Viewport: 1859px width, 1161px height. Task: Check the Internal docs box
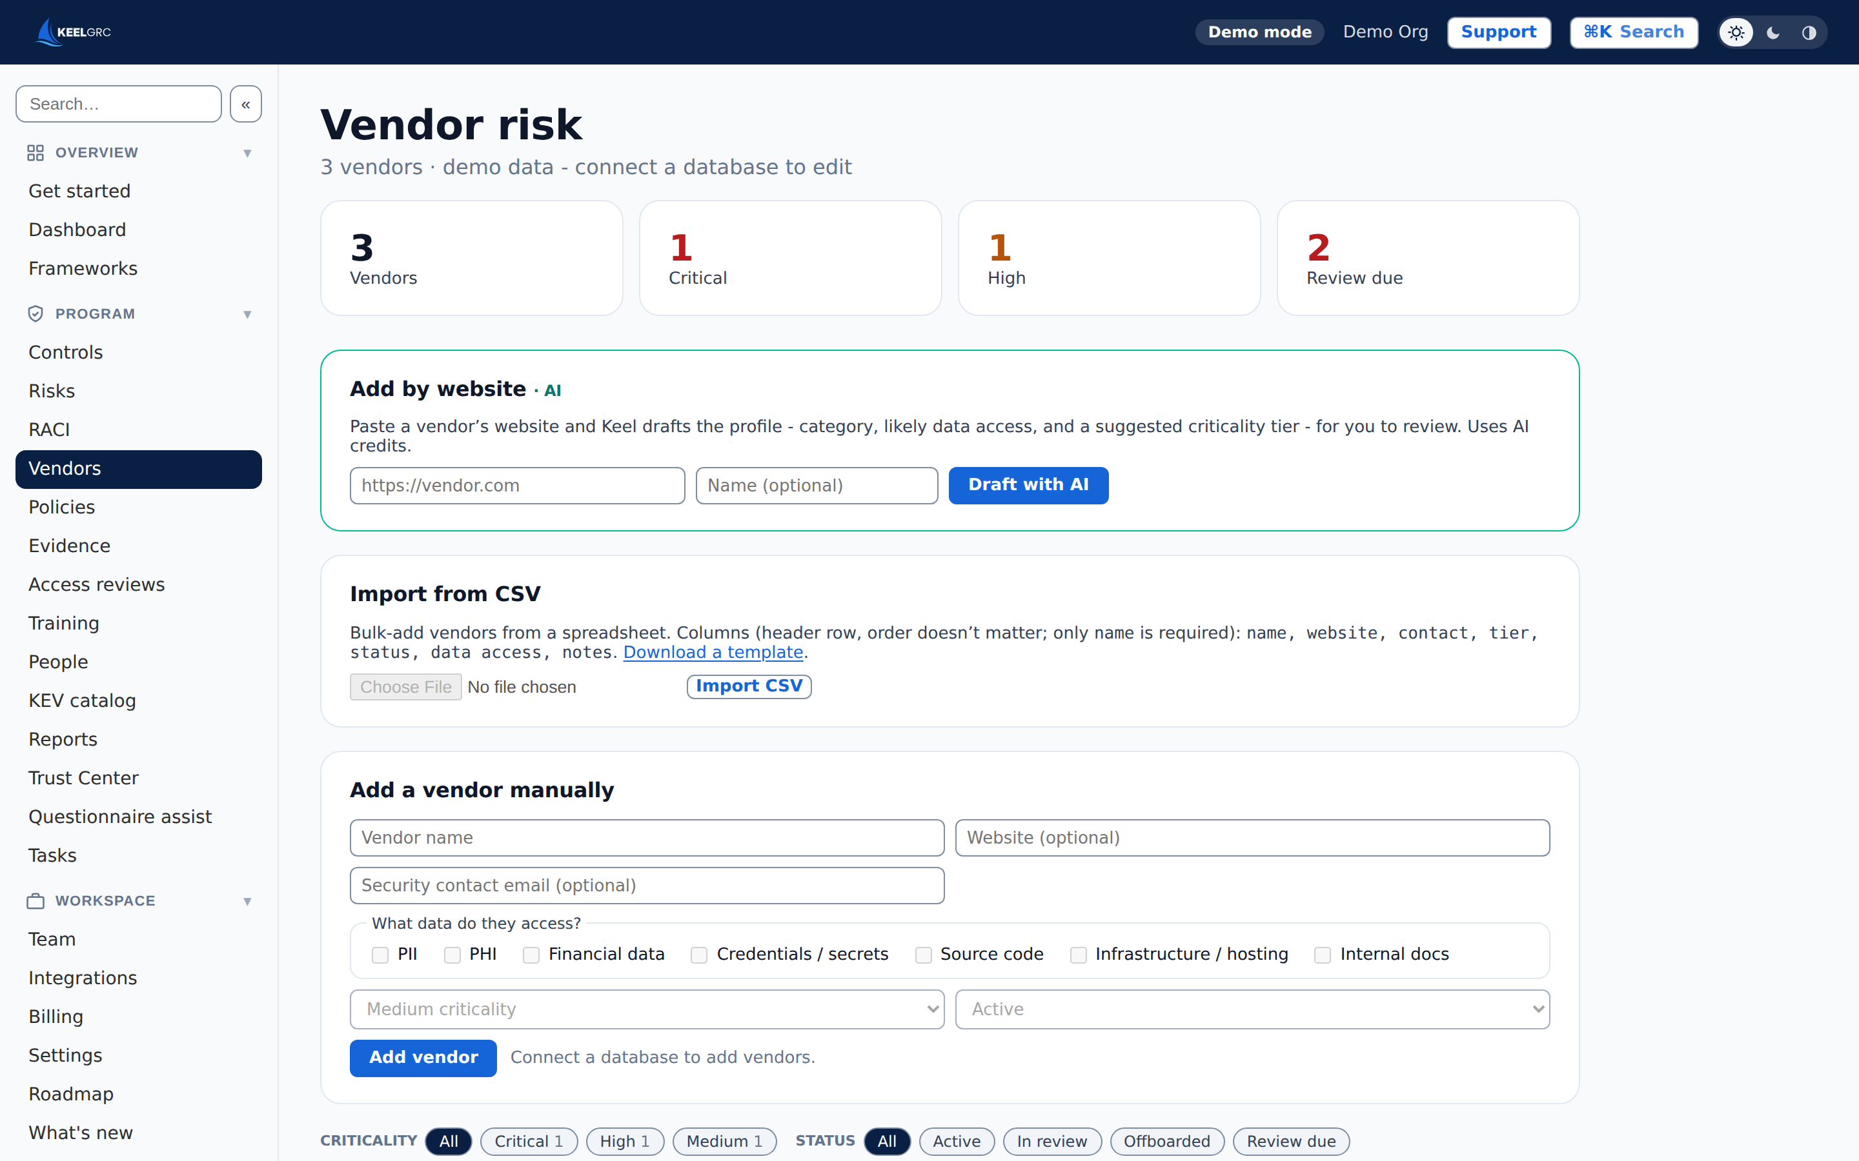[x=1323, y=955]
